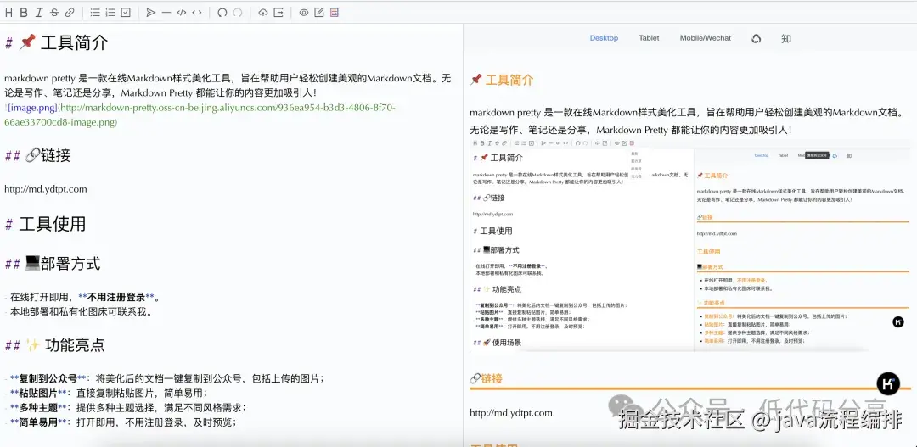
Task: Click the editor heading '## 部署方式'
Action: tap(52, 264)
